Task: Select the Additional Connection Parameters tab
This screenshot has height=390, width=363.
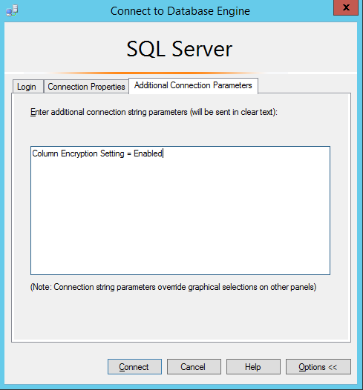Action: (193, 85)
